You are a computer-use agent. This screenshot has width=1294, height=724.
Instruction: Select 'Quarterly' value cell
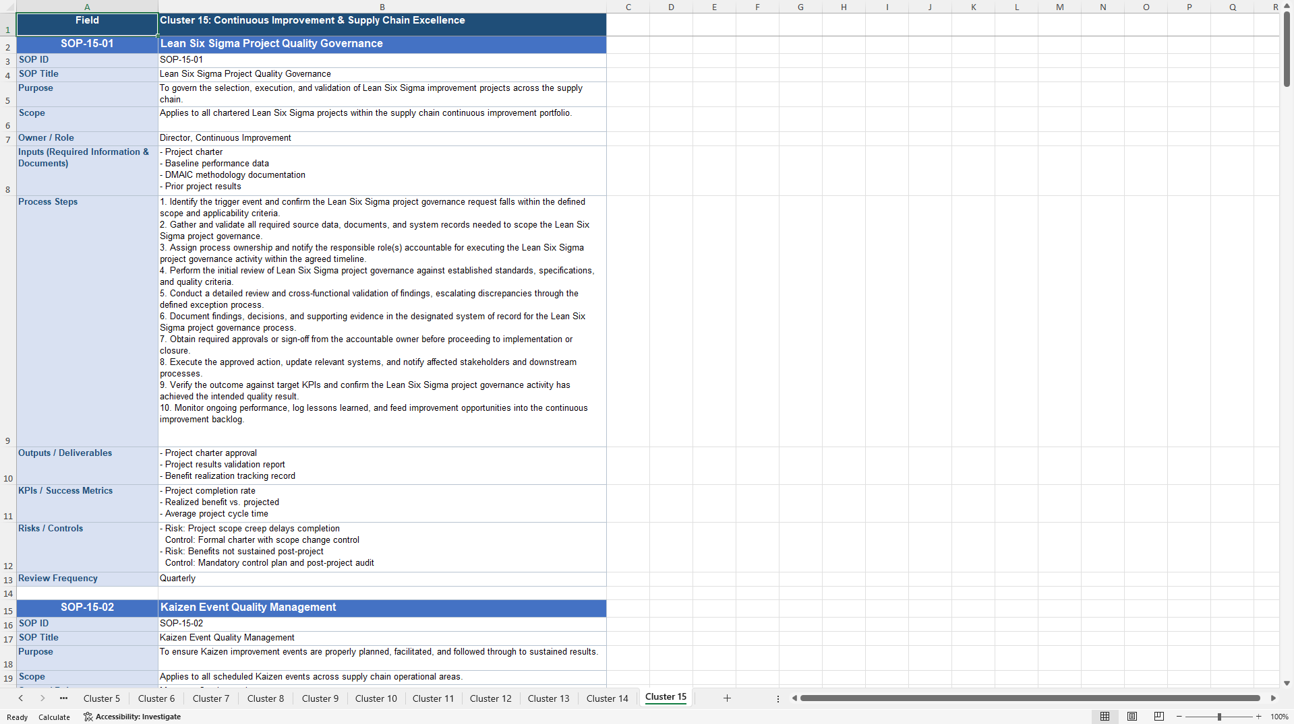382,579
